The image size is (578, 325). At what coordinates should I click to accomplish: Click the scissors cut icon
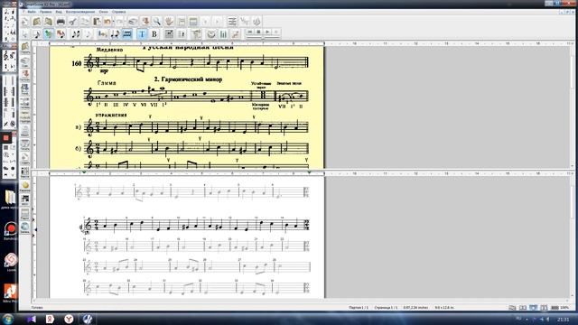point(72,22)
